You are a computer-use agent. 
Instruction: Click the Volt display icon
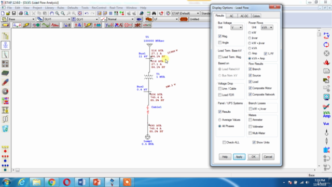326,124
